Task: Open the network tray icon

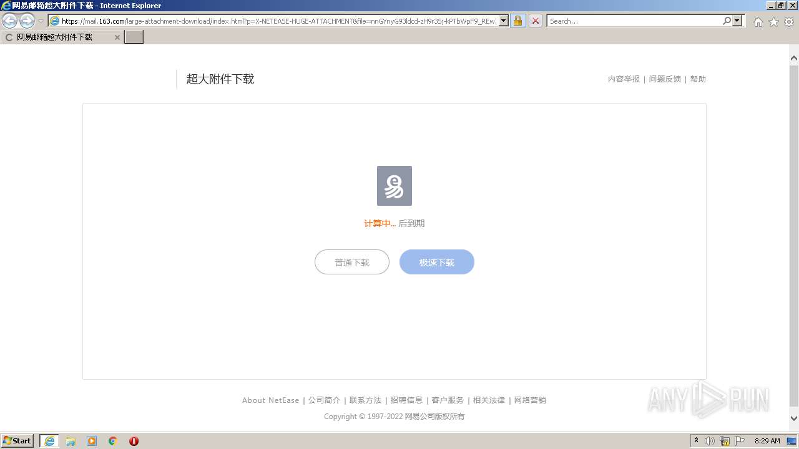Action: click(x=725, y=441)
